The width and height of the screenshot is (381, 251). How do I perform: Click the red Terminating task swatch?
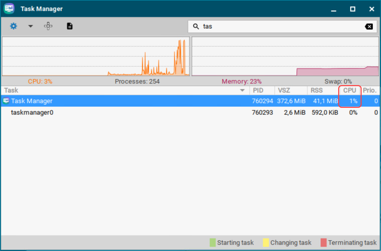(323, 242)
